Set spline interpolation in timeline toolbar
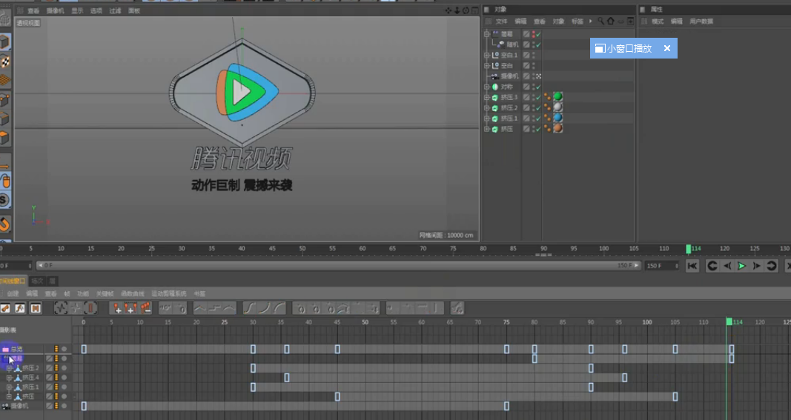 (230, 308)
